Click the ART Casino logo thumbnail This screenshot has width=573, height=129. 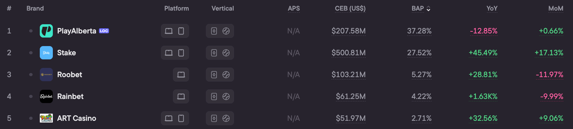coord(46,118)
